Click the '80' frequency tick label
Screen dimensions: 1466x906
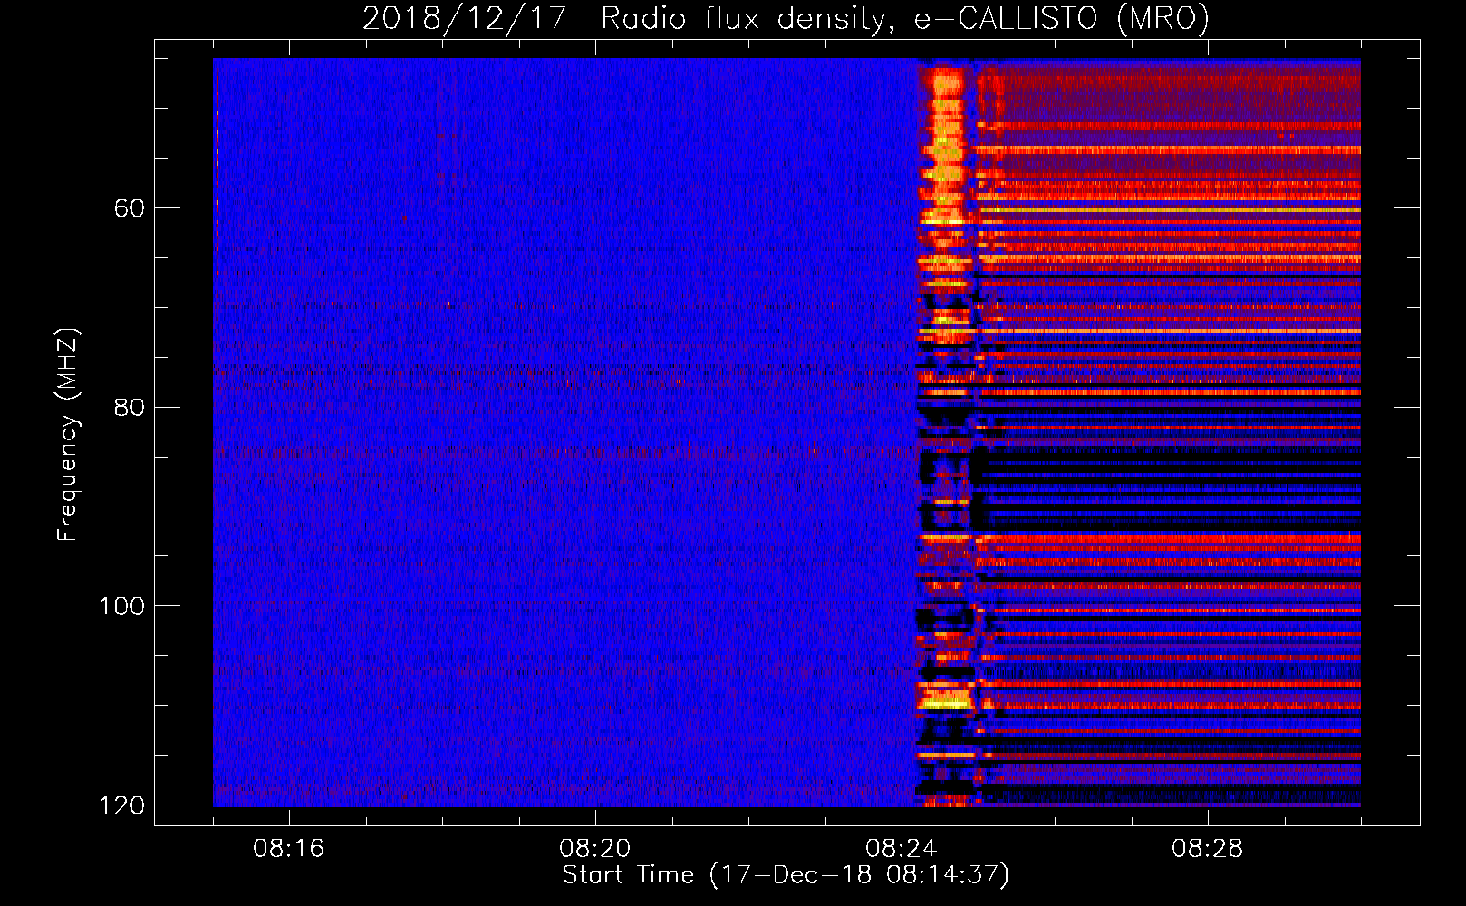(130, 407)
